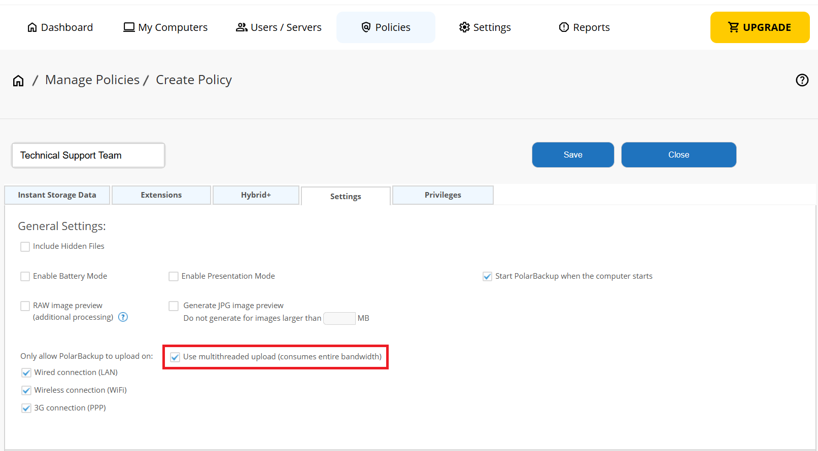Image resolution: width=818 pixels, height=451 pixels.
Task: Click the RAW image preview help icon
Action: point(123,317)
